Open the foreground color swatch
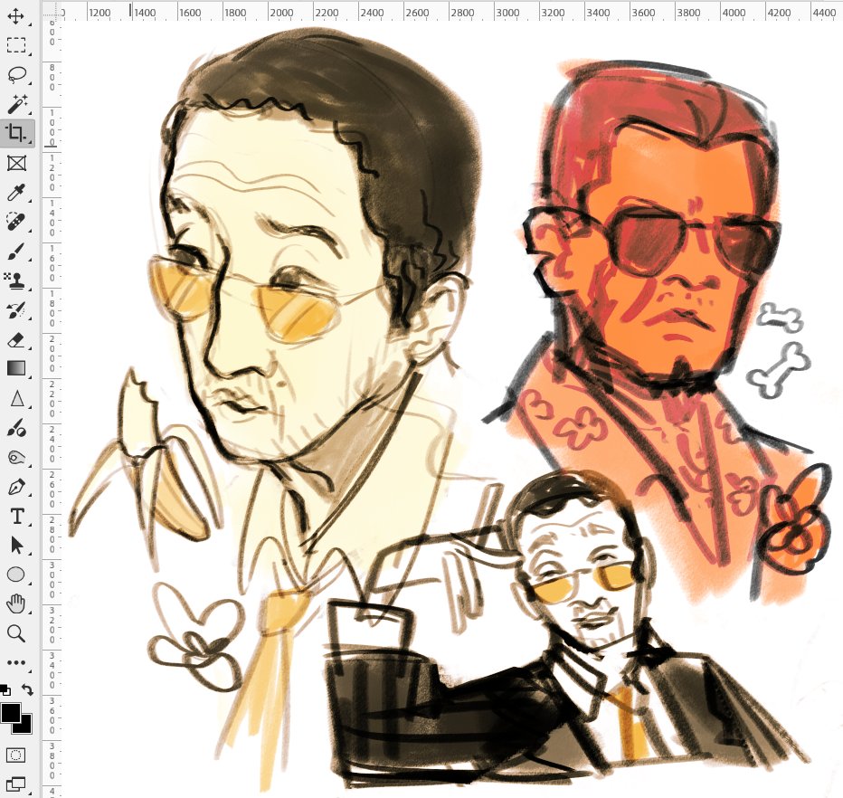This screenshot has width=843, height=798. pyautogui.click(x=10, y=713)
